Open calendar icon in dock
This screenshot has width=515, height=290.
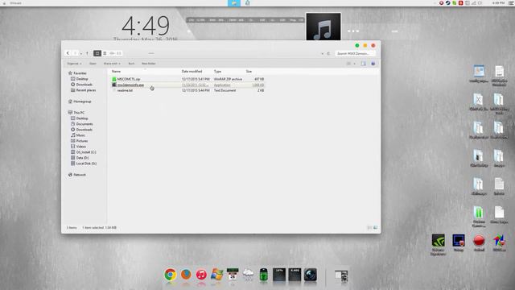(233, 275)
